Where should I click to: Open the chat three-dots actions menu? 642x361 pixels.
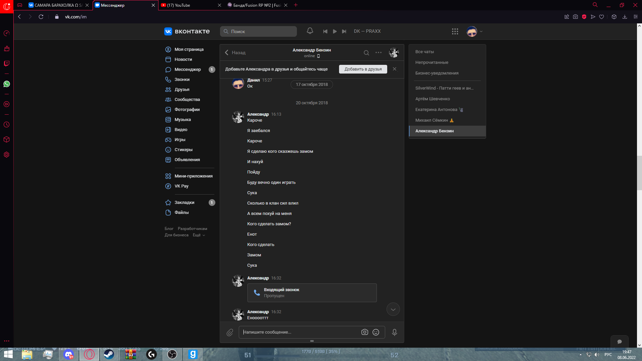pyautogui.click(x=379, y=52)
